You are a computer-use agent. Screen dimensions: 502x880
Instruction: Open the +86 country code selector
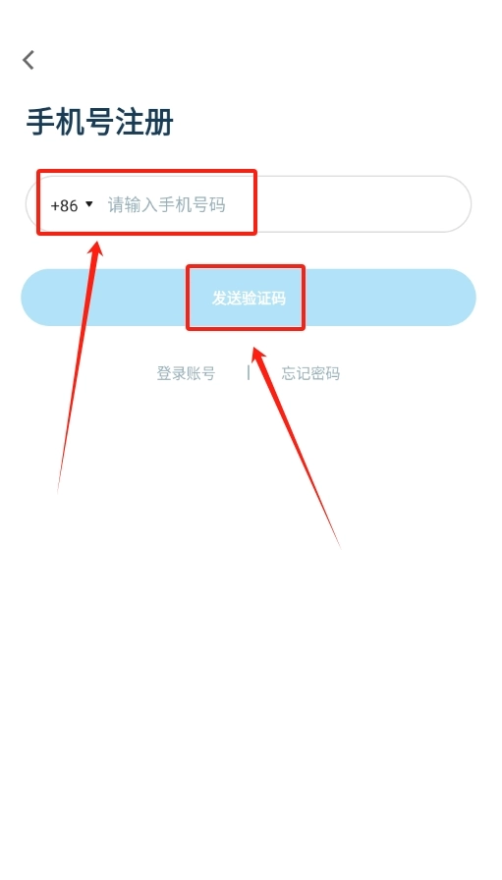[72, 205]
